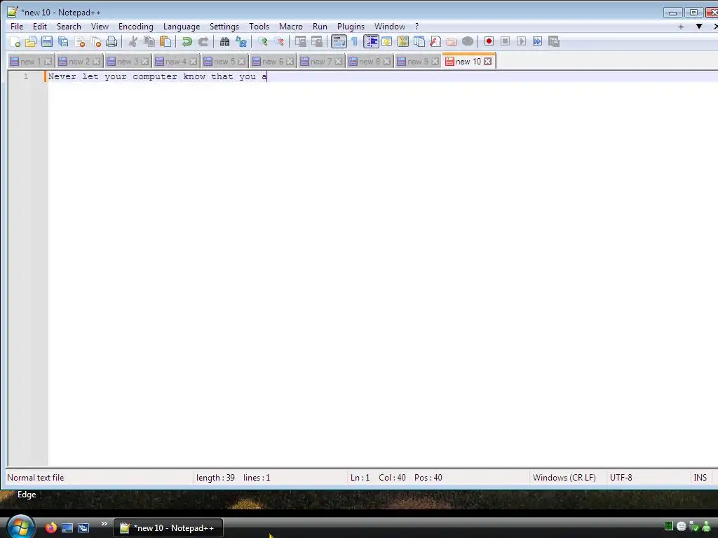Toggle synchronize horizontal scrolling icon
This screenshot has height=538, width=718.
[316, 41]
